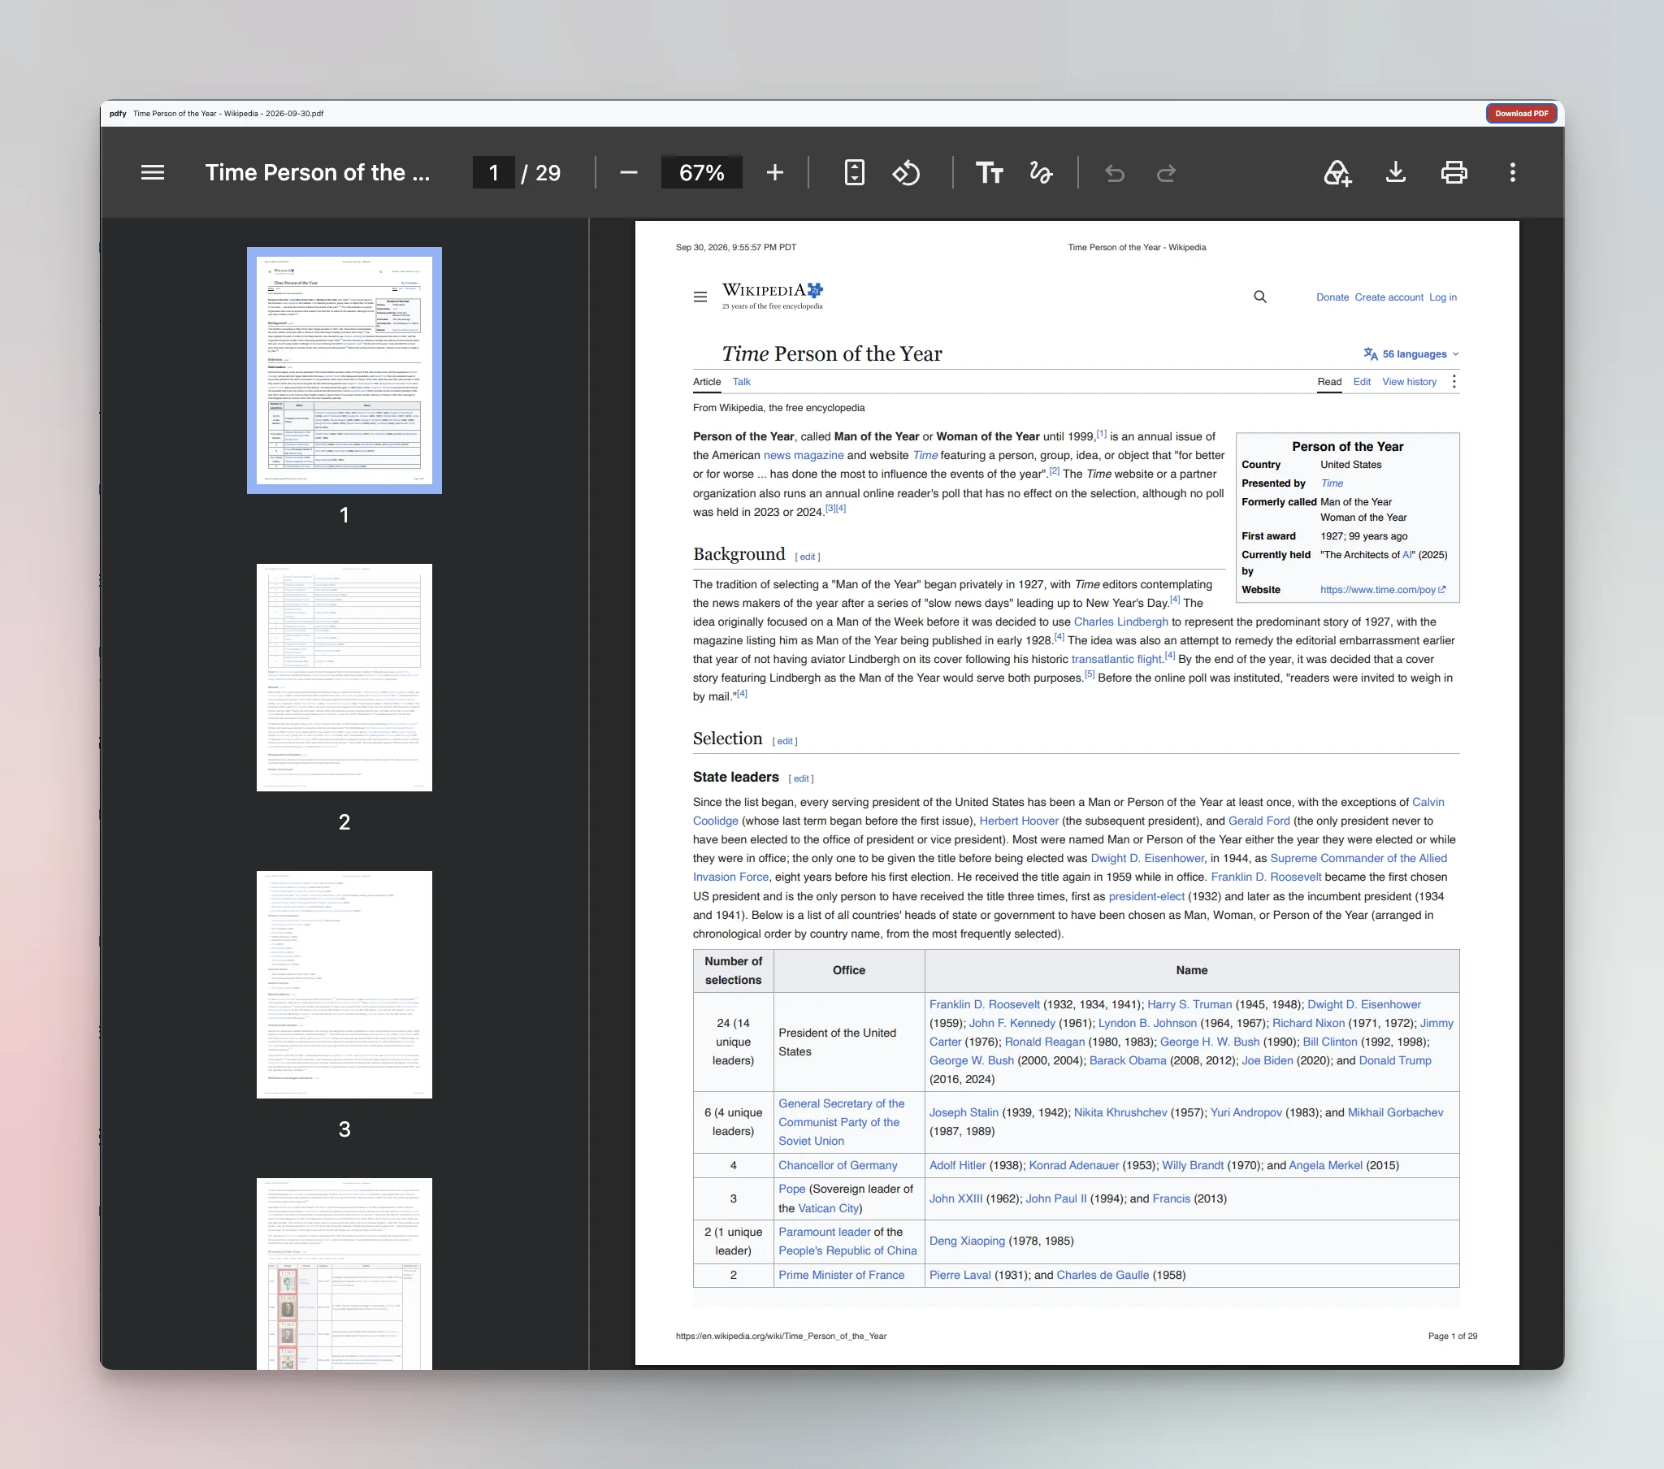Click the redo arrow icon
This screenshot has height=1469, width=1664.
tap(1166, 173)
